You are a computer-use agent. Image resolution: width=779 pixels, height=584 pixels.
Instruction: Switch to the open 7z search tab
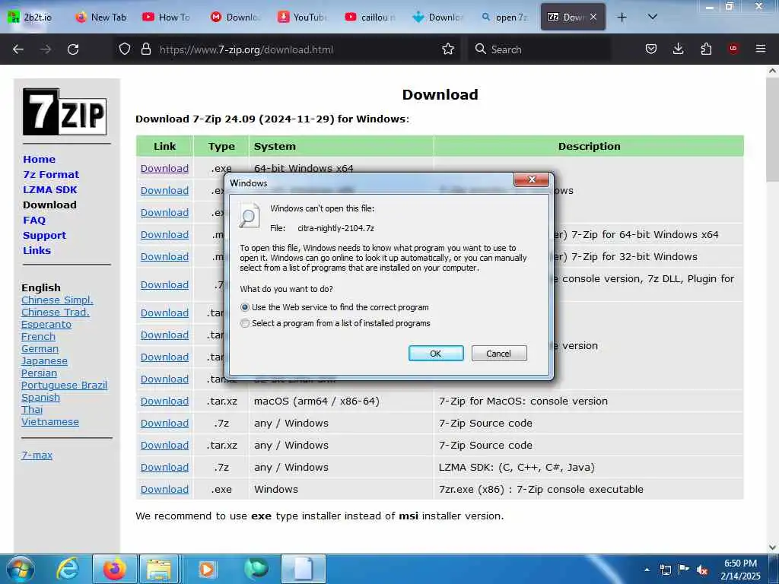tap(505, 17)
